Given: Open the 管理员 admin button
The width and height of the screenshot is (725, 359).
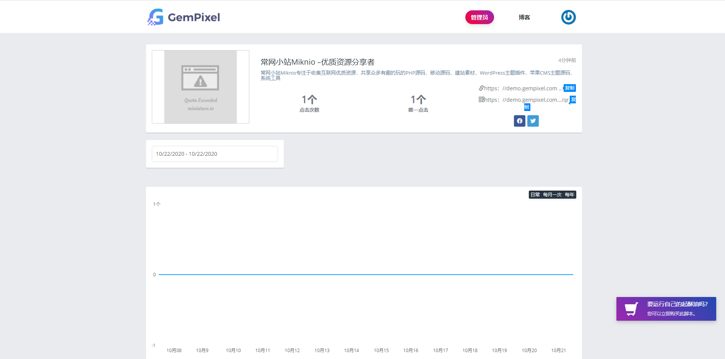Looking at the screenshot, I should pos(480,17).
